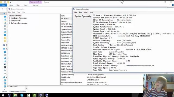174x97 pixels.
Task: Open View menu in front System Information
Action: (86, 12)
